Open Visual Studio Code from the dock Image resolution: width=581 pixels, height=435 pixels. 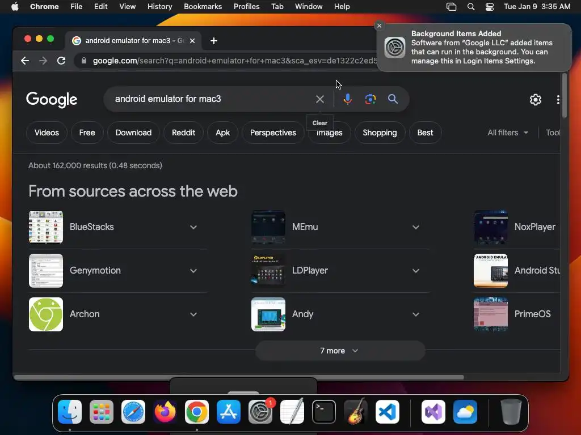click(388, 412)
